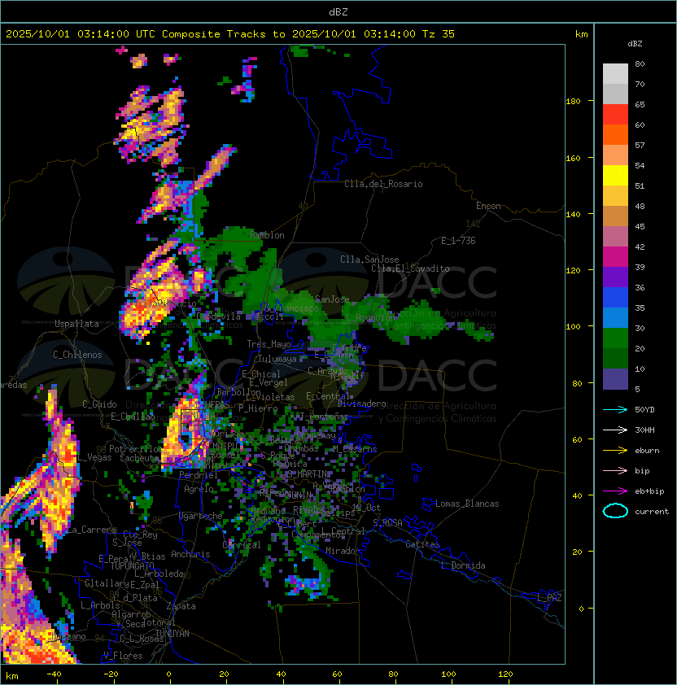The image size is (677, 685).
Task: Click the 'Divisadero' map label
Action: pyautogui.click(x=362, y=404)
